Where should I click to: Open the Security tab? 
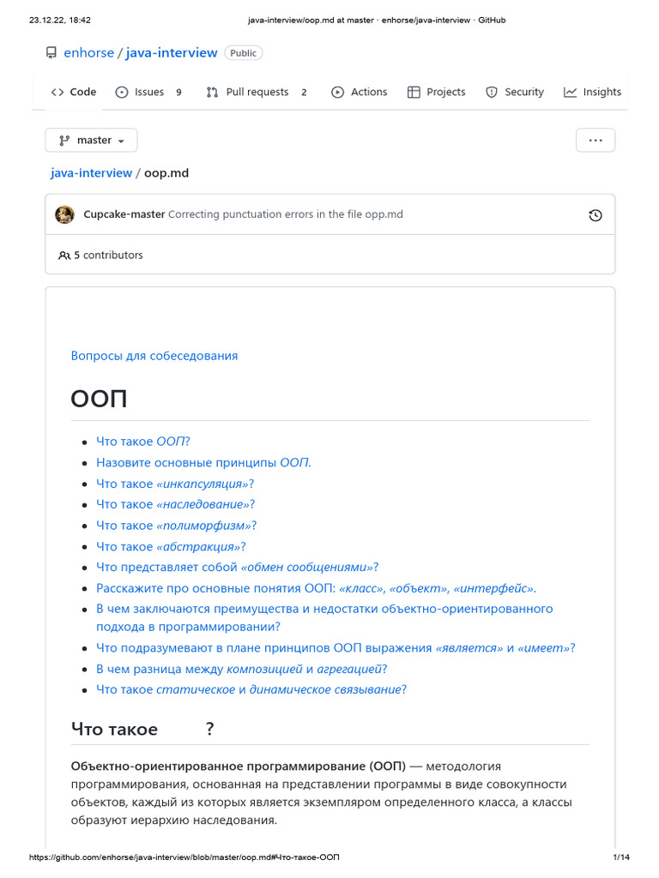515,93
